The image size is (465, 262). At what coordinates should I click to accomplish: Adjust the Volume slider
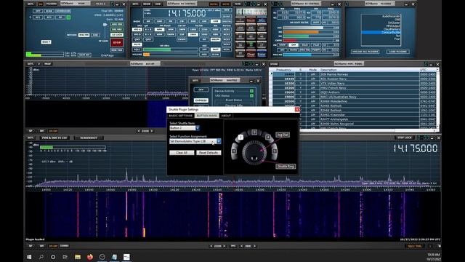(x=171, y=55)
